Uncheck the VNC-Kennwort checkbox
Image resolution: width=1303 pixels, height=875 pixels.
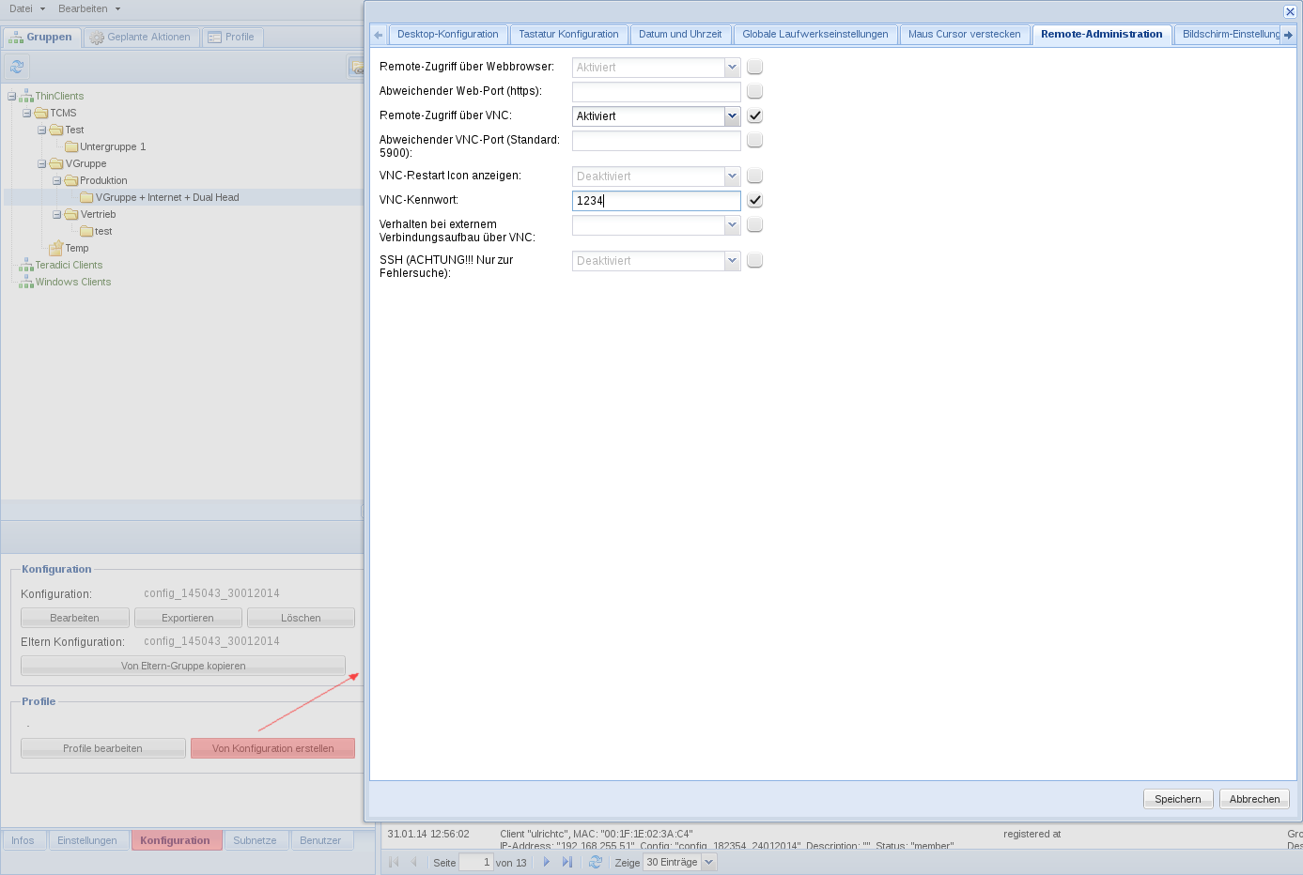754,201
